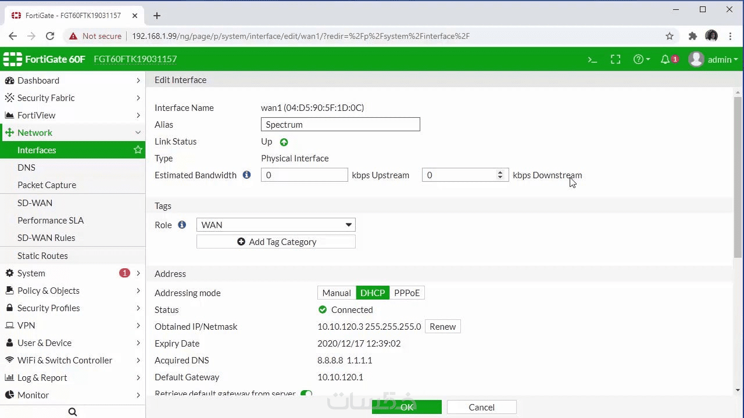Open the help question mark menu

click(642, 59)
